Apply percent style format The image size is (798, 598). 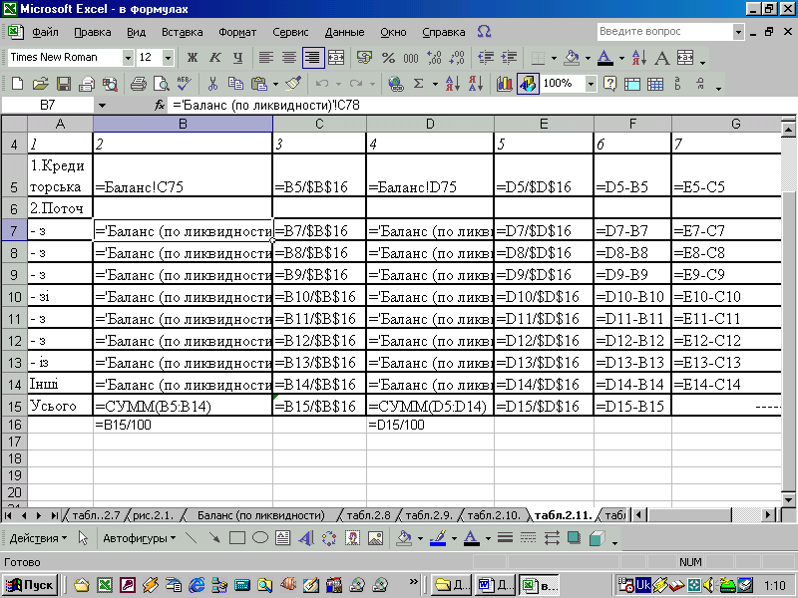click(x=388, y=58)
